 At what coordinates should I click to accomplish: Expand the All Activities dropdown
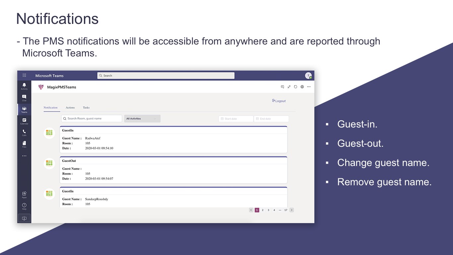click(142, 119)
